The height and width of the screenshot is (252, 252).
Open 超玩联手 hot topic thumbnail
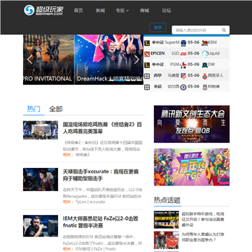click(167, 220)
